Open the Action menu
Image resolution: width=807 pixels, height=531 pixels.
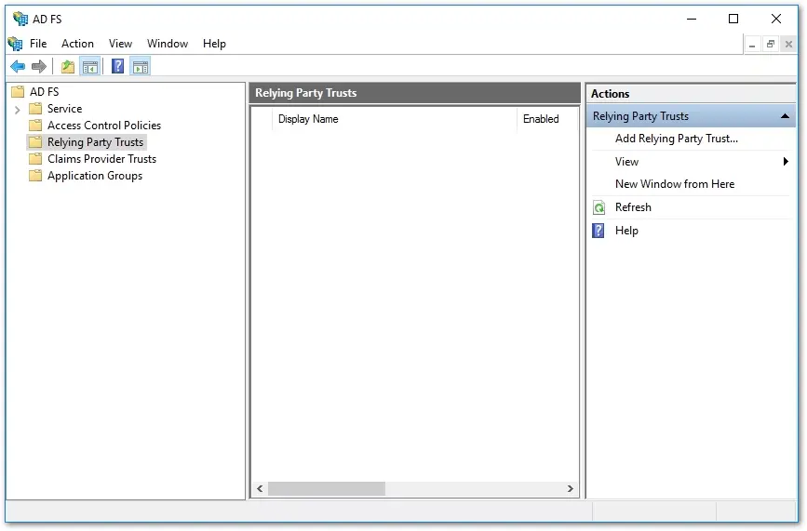(77, 44)
